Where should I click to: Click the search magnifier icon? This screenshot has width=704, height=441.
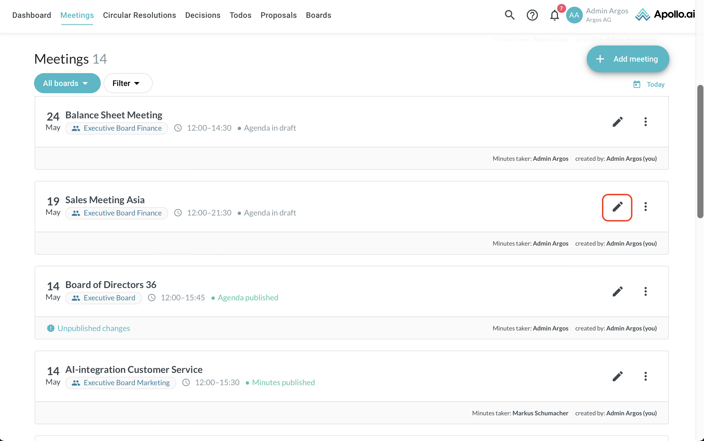[509, 15]
